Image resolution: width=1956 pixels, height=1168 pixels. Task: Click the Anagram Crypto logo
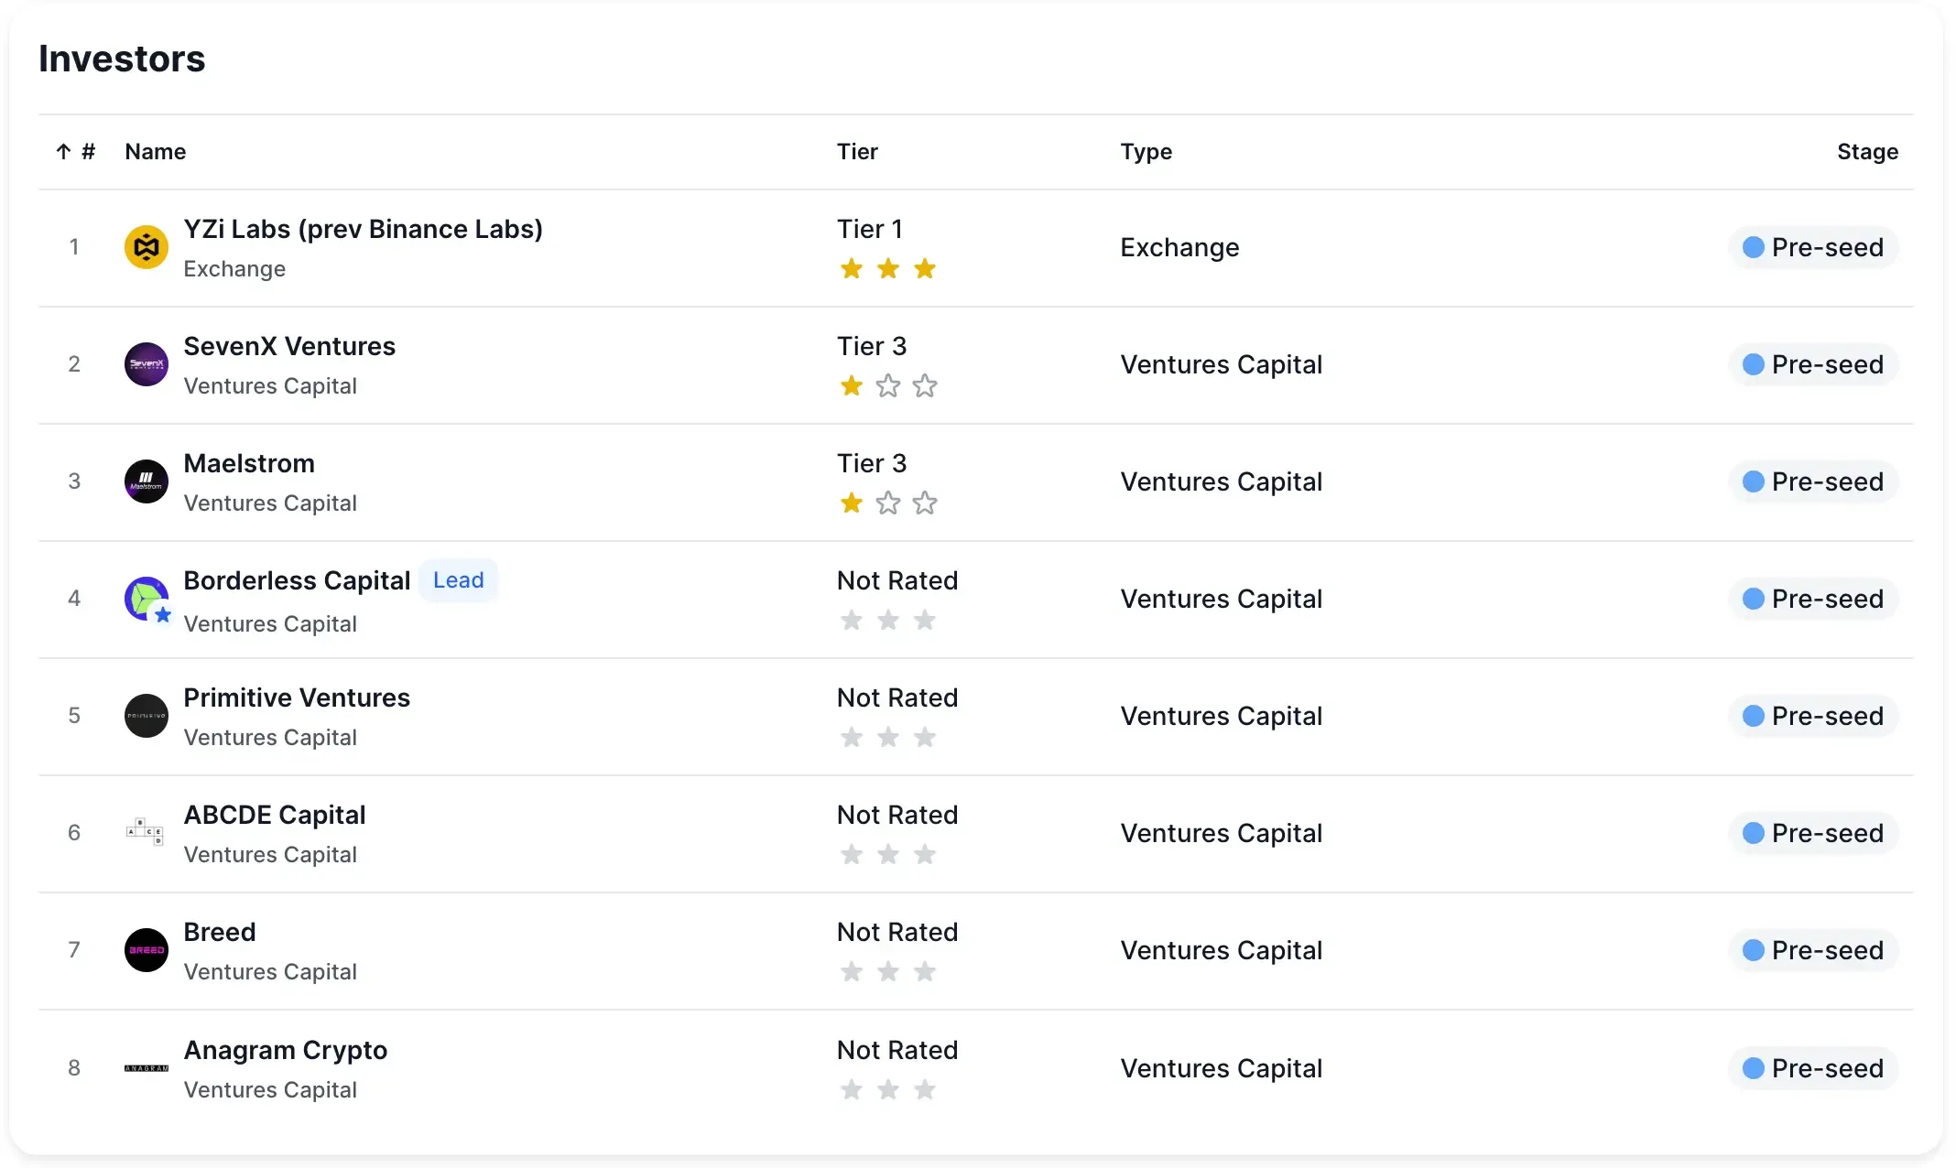[146, 1067]
